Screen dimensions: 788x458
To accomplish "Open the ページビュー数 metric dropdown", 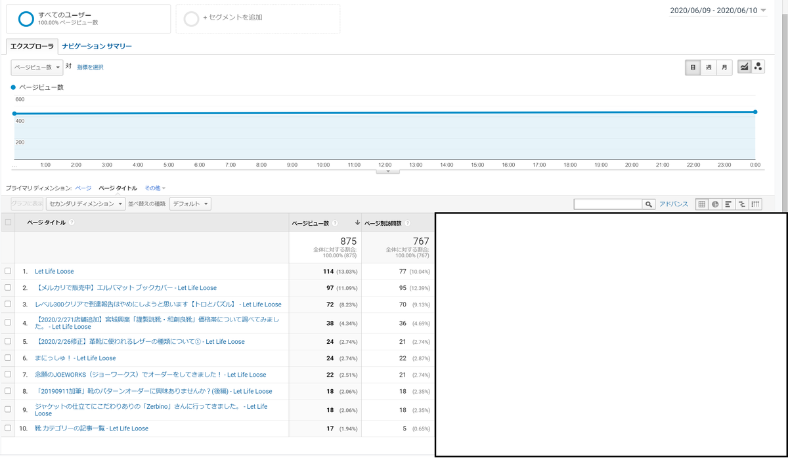I will (37, 67).
